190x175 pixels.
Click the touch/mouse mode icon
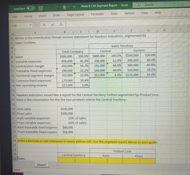click(65, 7)
